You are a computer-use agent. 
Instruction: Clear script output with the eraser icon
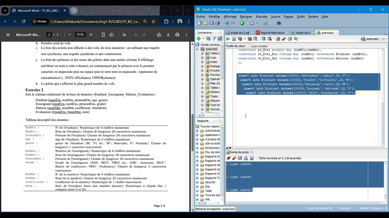point(234,158)
